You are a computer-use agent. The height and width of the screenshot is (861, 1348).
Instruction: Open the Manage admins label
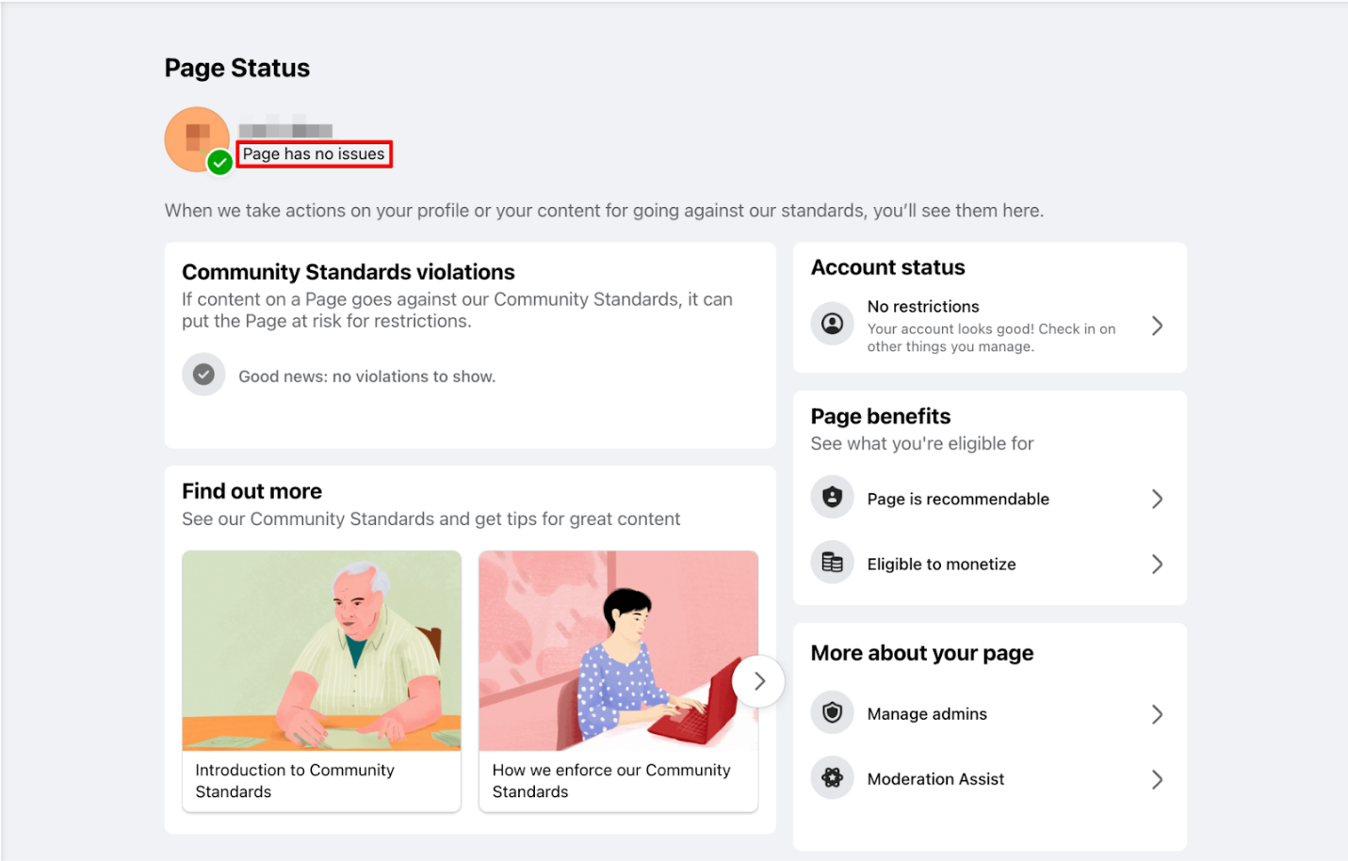tap(927, 714)
